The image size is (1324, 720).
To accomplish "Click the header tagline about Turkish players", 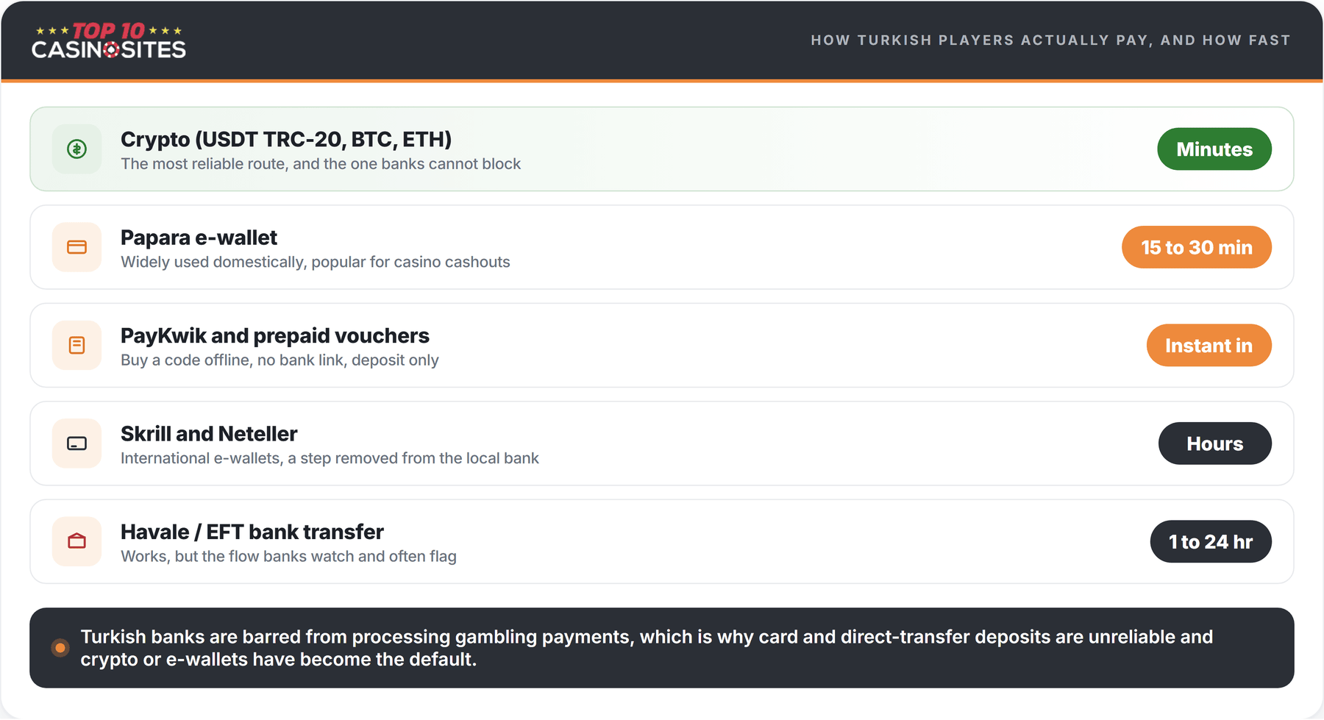I will coord(1050,40).
